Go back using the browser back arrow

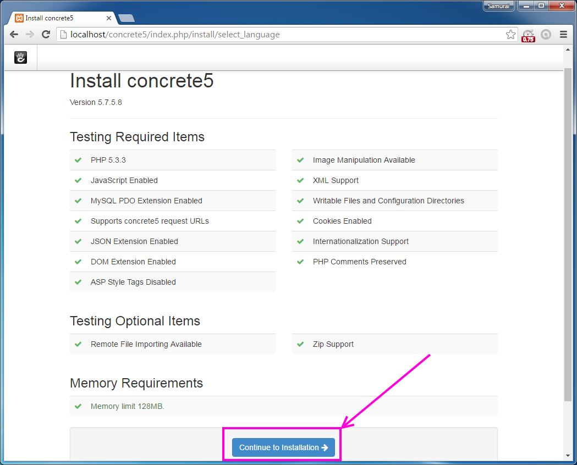(x=14, y=35)
